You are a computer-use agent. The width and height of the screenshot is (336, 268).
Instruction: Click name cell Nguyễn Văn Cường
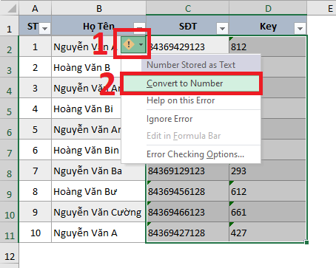(x=98, y=212)
